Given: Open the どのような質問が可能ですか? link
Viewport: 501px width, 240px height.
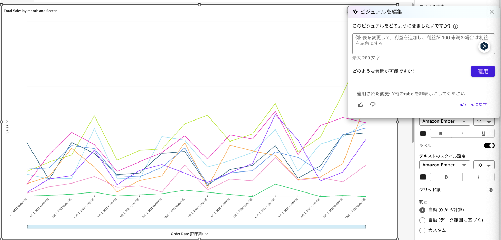Looking at the screenshot, I should (383, 71).
